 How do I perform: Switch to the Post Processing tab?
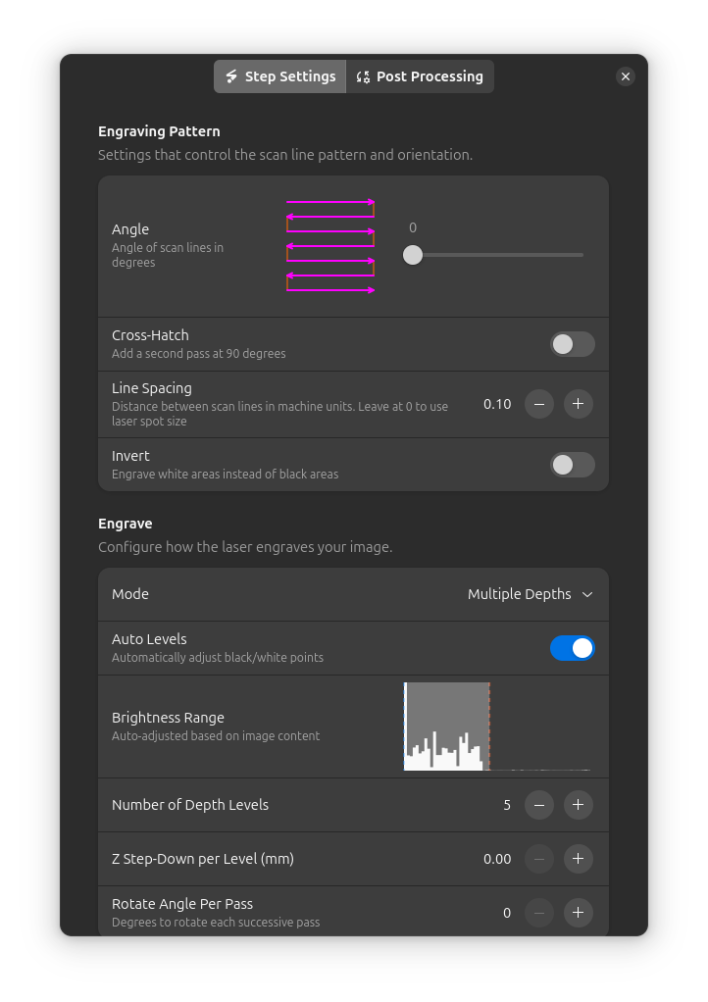click(420, 76)
